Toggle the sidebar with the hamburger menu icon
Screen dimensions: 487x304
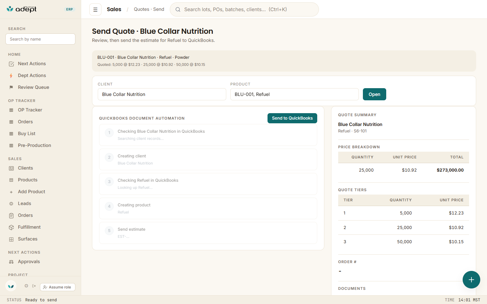tap(95, 9)
